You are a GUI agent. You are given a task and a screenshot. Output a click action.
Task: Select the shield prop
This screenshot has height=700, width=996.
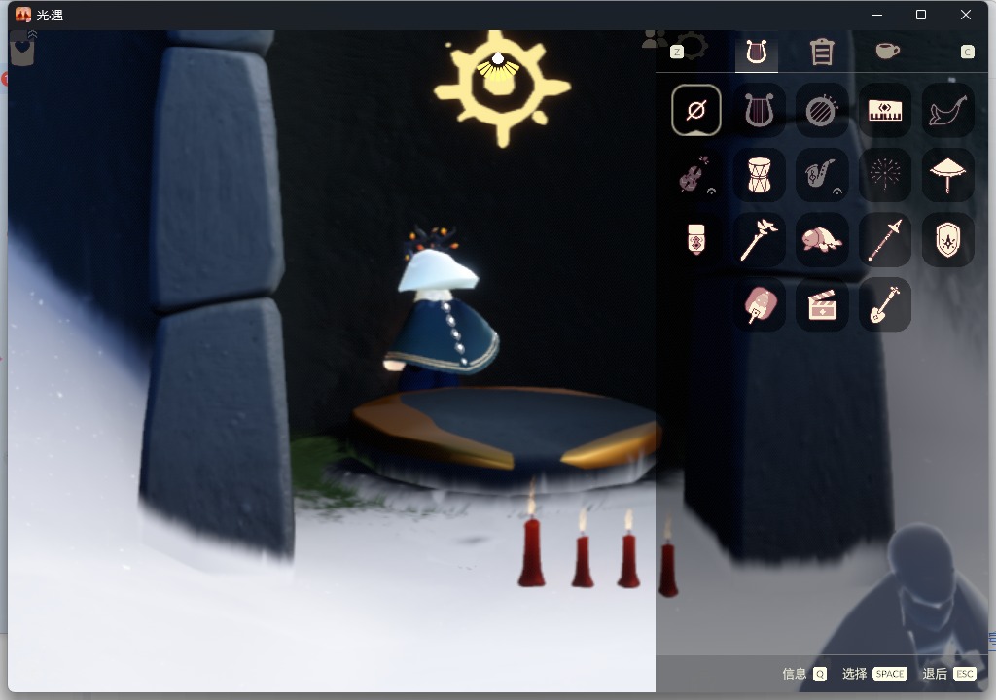pos(947,239)
